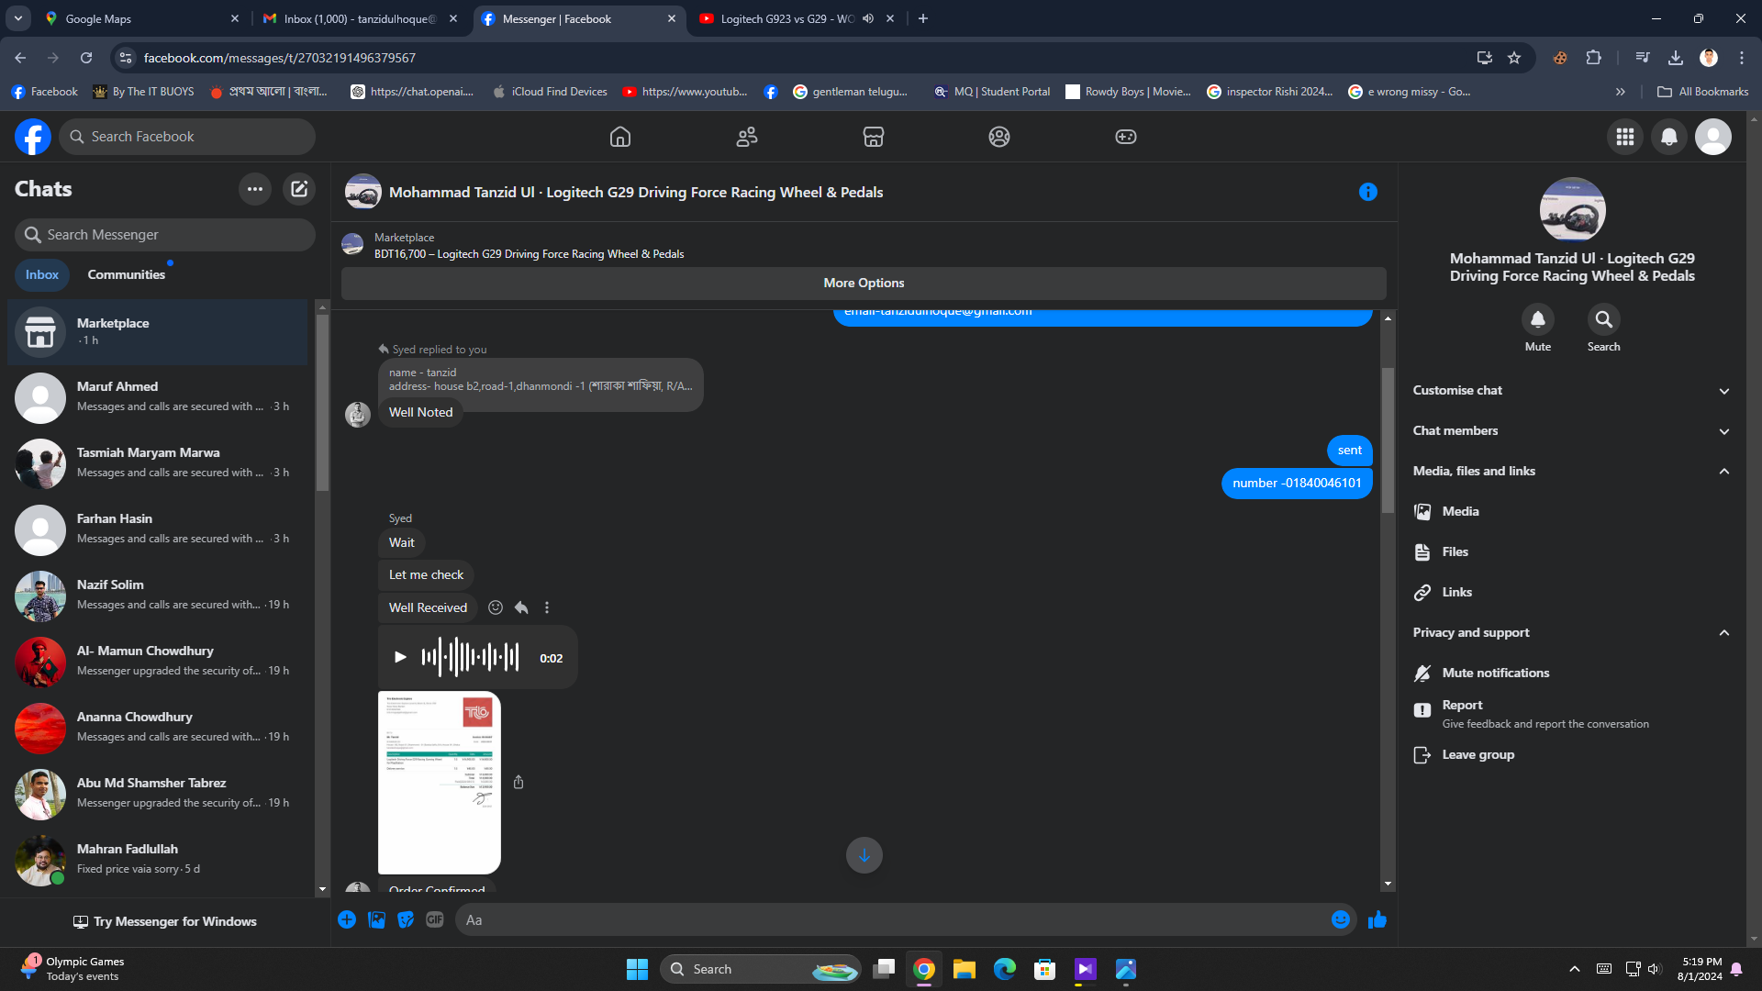
Task: Show hidden system tray icons
Action: 1575,969
